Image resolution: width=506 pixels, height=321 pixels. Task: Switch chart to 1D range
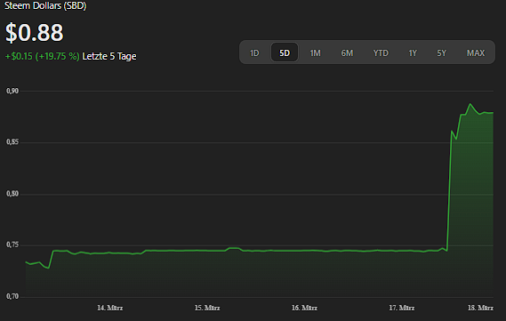click(254, 53)
